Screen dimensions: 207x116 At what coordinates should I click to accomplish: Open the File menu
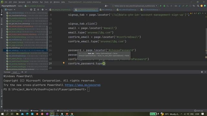[6, 2]
